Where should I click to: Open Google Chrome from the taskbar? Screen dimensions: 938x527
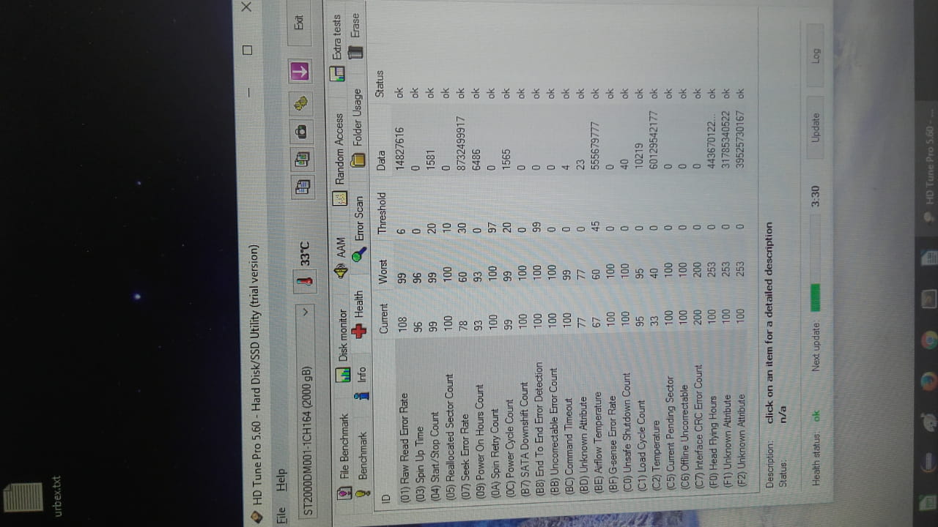click(x=930, y=340)
